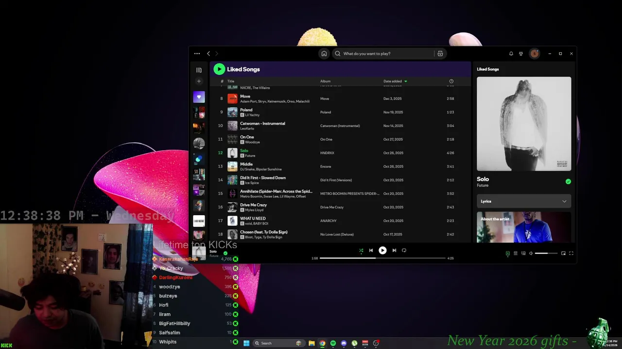Open the Browse icon in the search bar
This screenshot has height=349, width=622.
click(440, 53)
